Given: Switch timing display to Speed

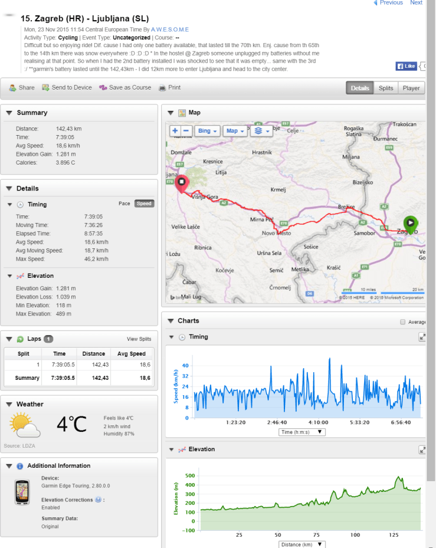Looking at the screenshot, I should pyautogui.click(x=143, y=204).
